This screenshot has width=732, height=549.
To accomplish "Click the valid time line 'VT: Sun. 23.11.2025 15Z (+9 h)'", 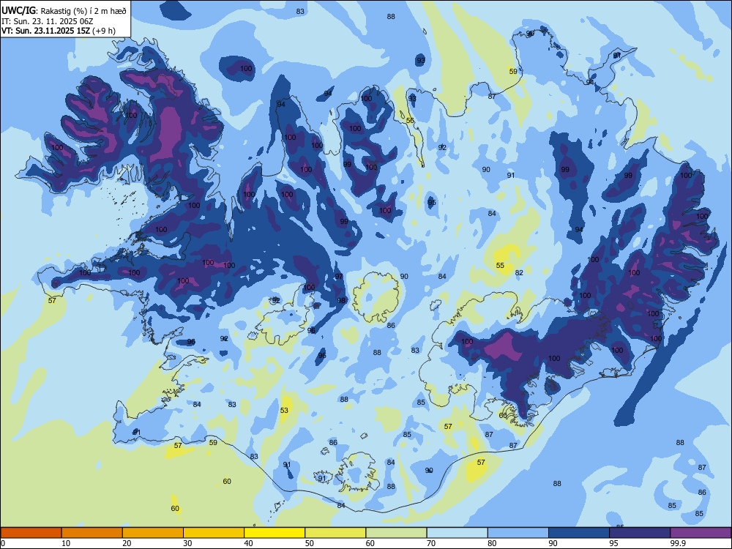I will click(59, 31).
